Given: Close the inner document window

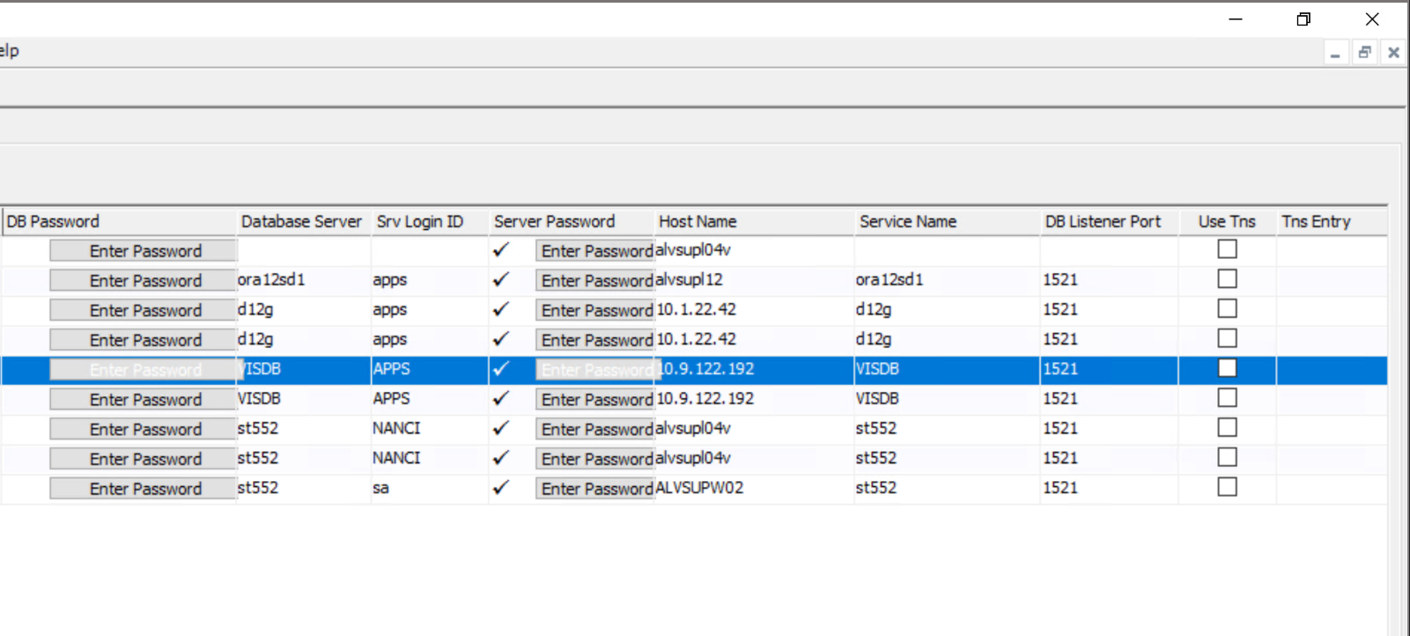Looking at the screenshot, I should click(1393, 53).
